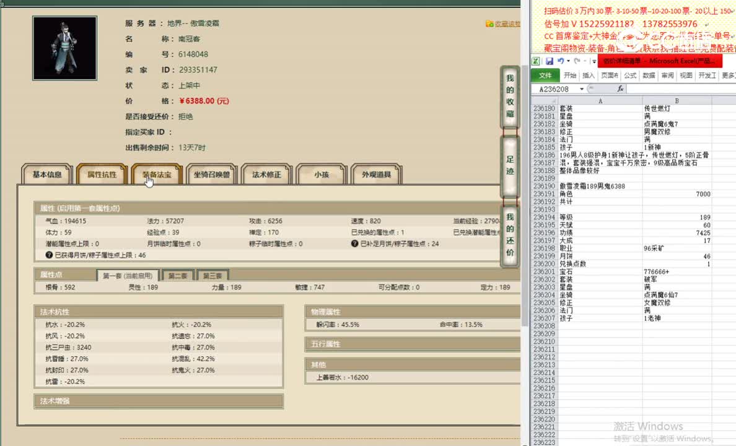The width and height of the screenshot is (736, 446).
Task: Open the Excel 开发工具 ribbon tab
Action: 707,75
